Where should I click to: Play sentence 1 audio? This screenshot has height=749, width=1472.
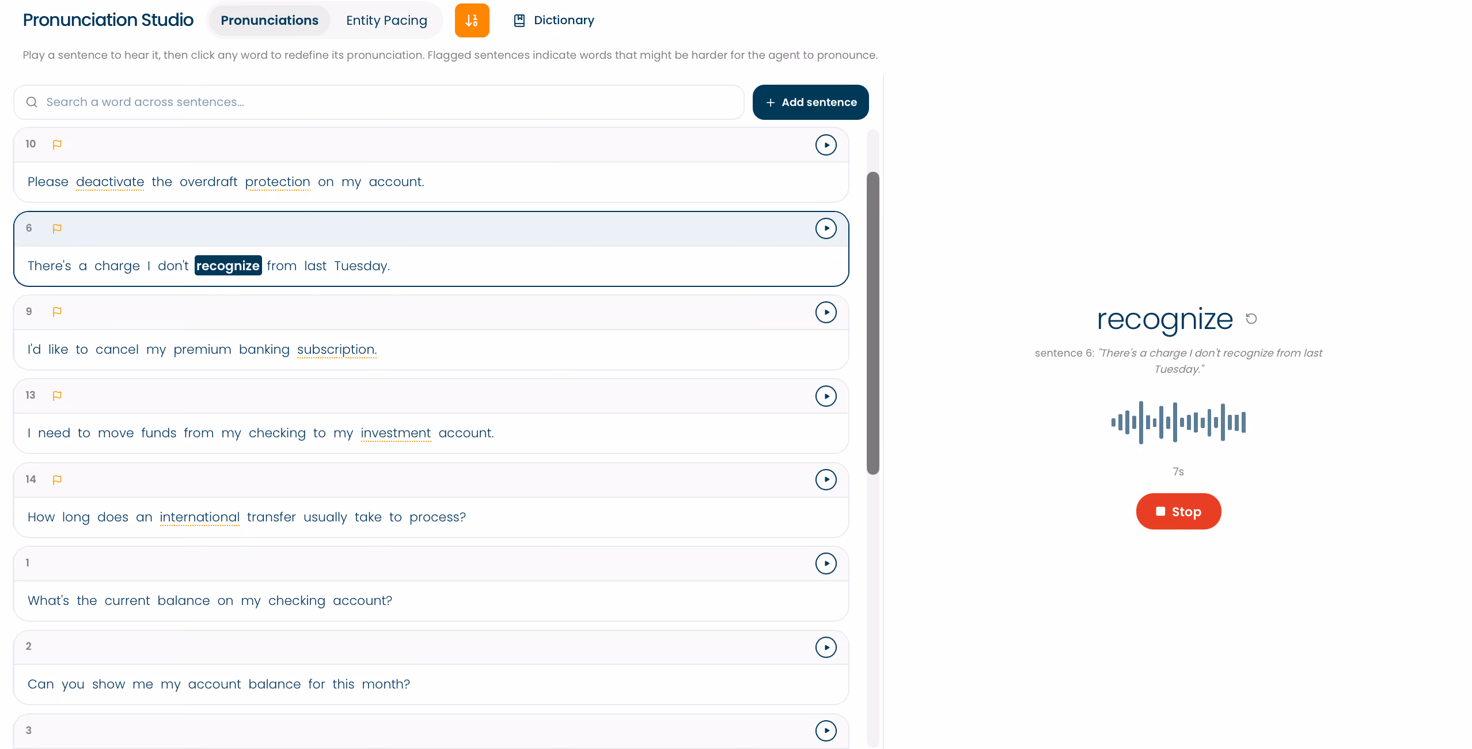pyautogui.click(x=826, y=563)
